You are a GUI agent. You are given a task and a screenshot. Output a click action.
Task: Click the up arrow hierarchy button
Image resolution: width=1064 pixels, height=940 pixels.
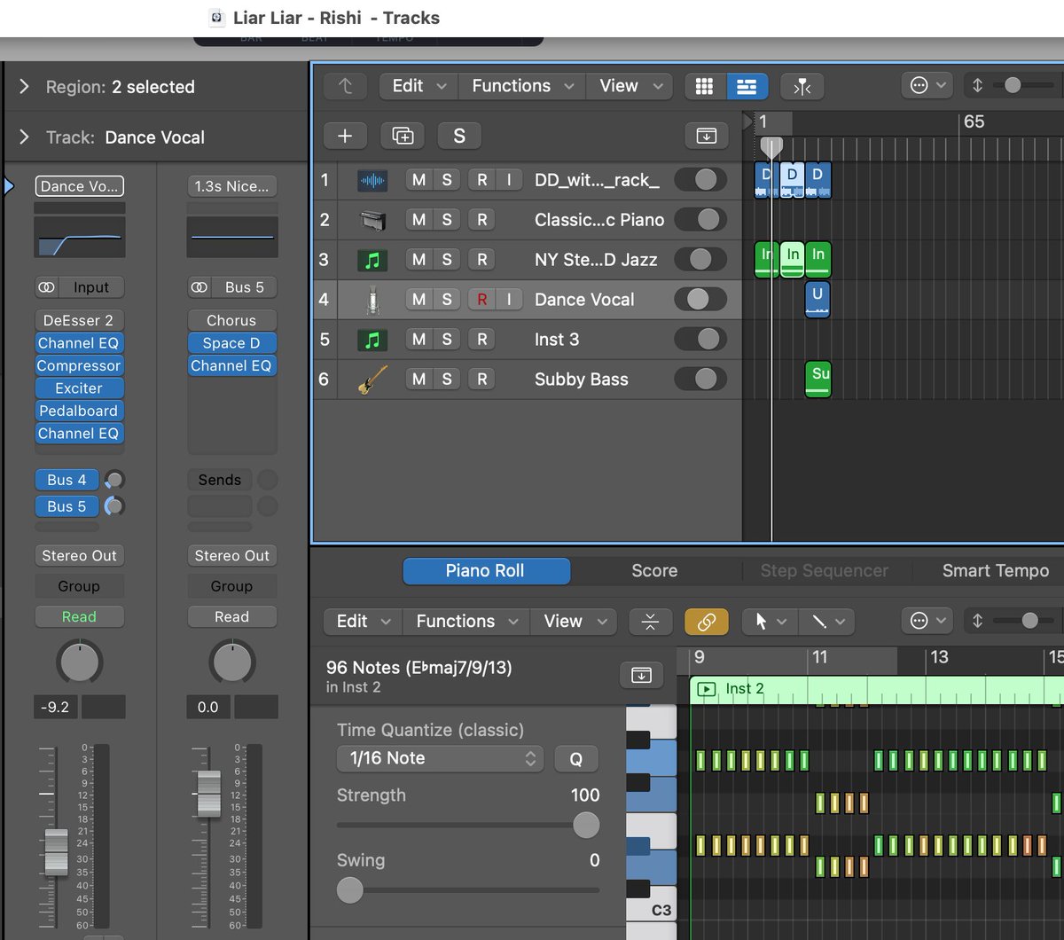point(346,86)
